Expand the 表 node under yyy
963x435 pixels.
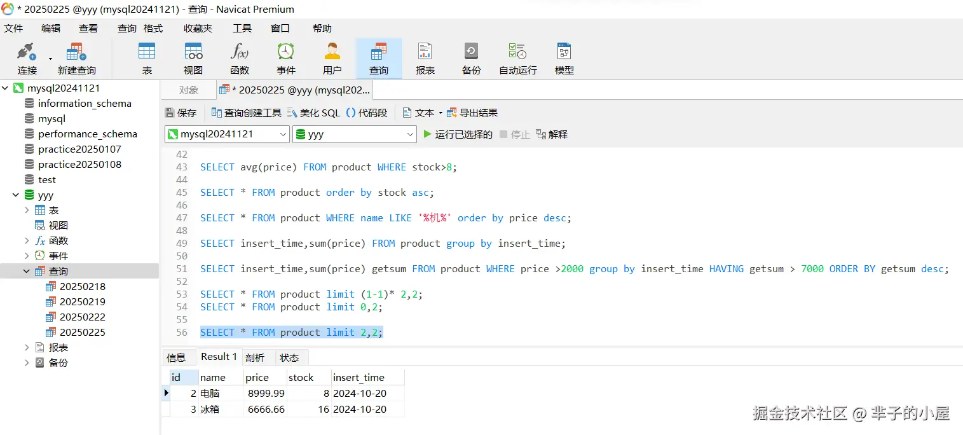point(27,210)
